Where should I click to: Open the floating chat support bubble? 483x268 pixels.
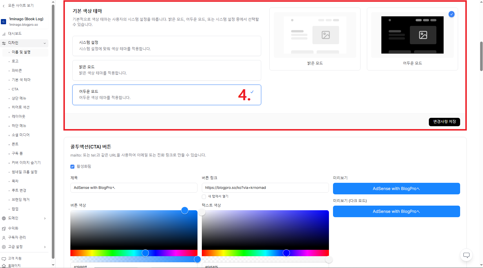(x=466, y=255)
